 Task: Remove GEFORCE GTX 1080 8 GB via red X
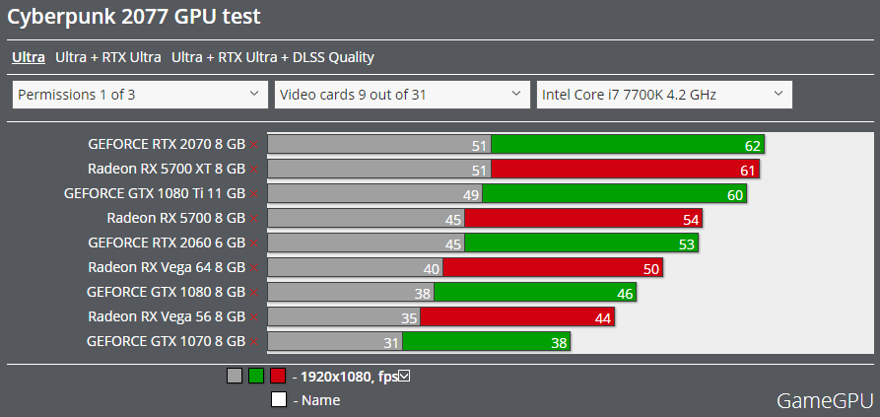tap(253, 293)
